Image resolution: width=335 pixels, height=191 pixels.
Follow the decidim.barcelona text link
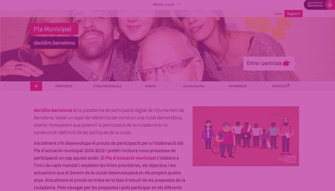pos(53,110)
